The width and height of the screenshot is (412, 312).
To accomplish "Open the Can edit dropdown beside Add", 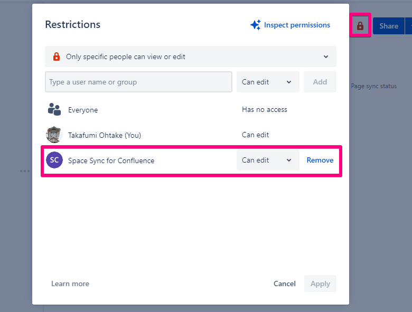I will pos(267,82).
